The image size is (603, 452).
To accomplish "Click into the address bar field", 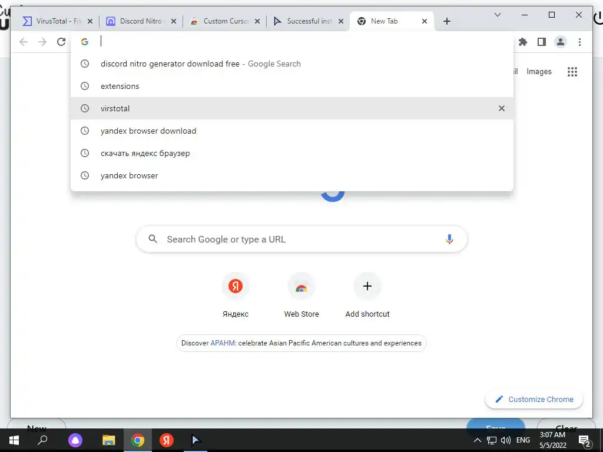I will (292, 42).
